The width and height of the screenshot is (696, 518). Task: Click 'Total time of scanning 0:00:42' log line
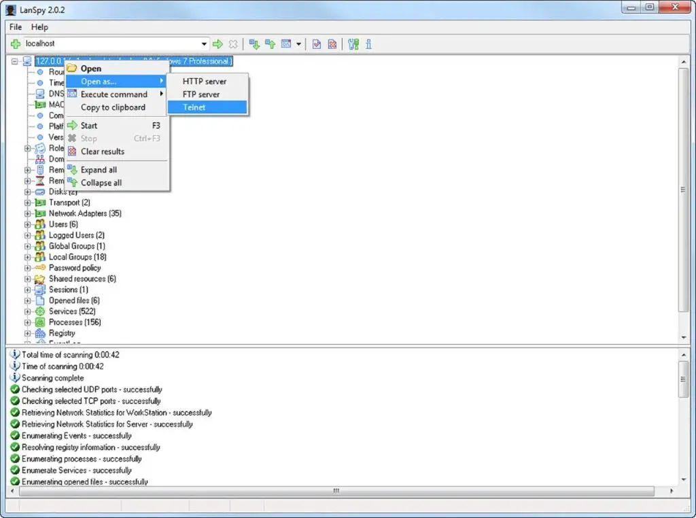click(70, 355)
